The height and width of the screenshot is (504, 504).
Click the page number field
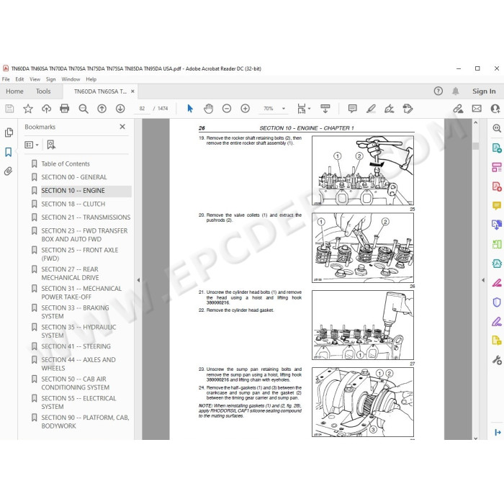coord(142,109)
